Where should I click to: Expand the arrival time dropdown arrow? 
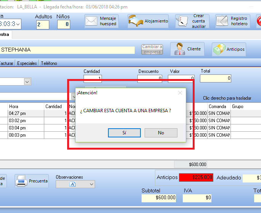[18, 24]
